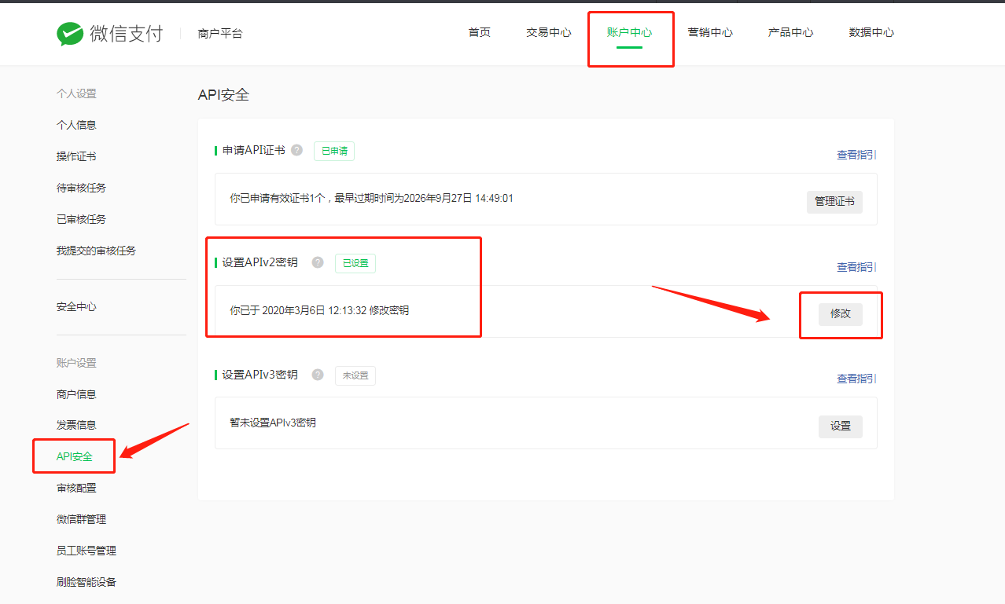Viewport: 1005px width, 604px height.
Task: Click text 暂未设置APIv3密钥
Action: coord(273,423)
